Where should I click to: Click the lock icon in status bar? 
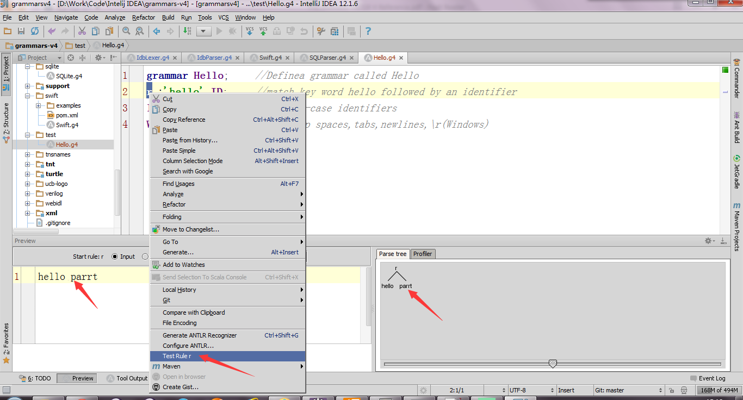[672, 390]
